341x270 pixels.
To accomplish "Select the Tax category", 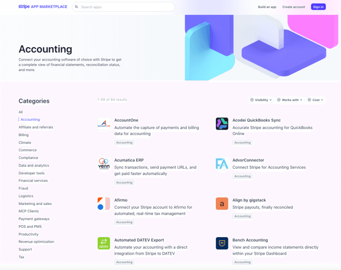I will tap(21, 257).
